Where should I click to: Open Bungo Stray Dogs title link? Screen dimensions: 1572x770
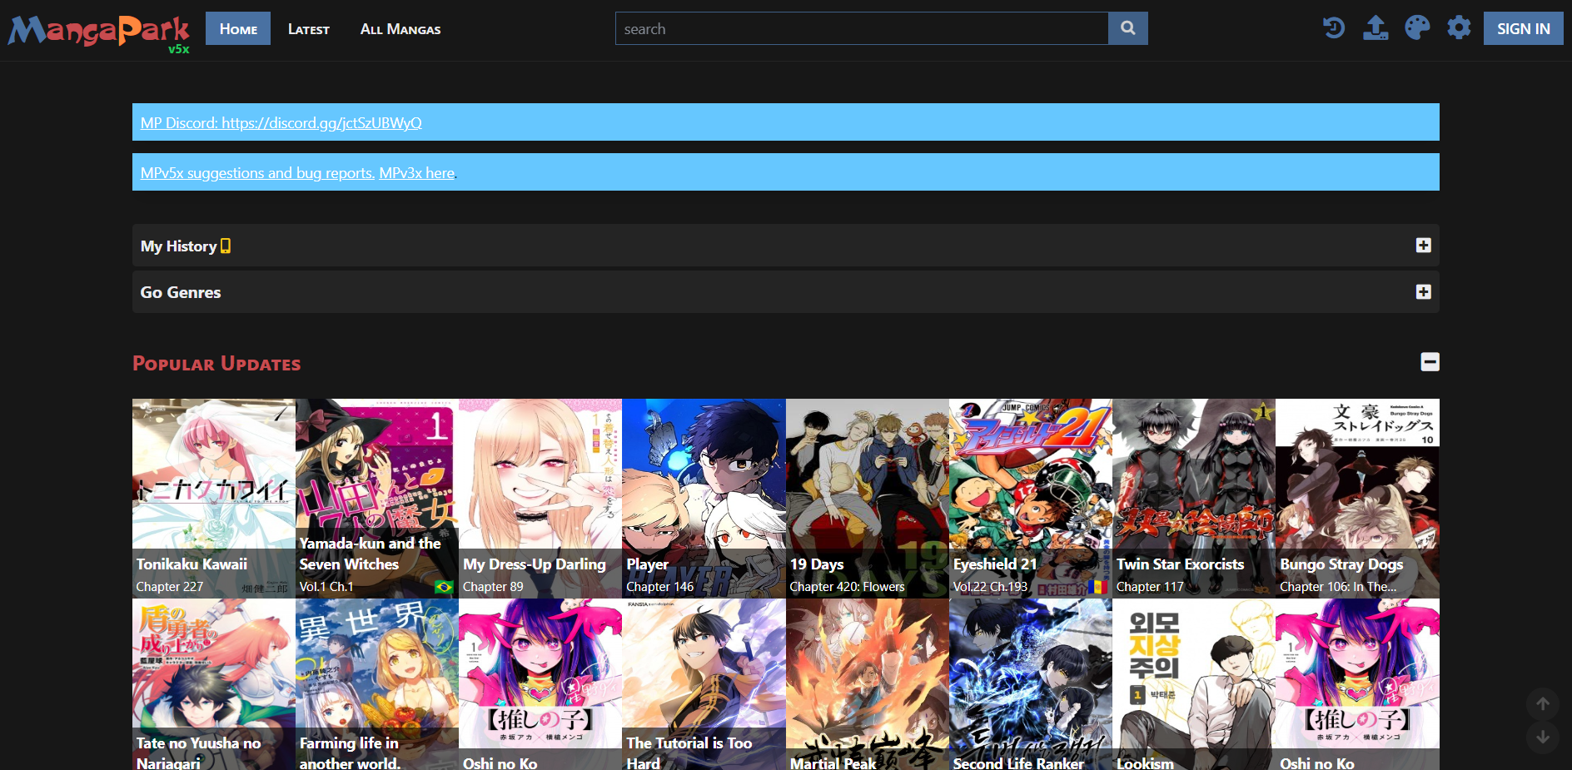tap(1341, 564)
